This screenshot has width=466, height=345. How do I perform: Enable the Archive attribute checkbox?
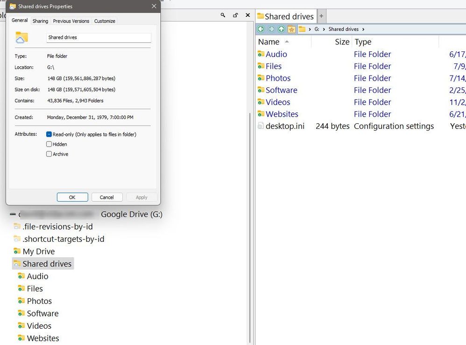(x=49, y=154)
